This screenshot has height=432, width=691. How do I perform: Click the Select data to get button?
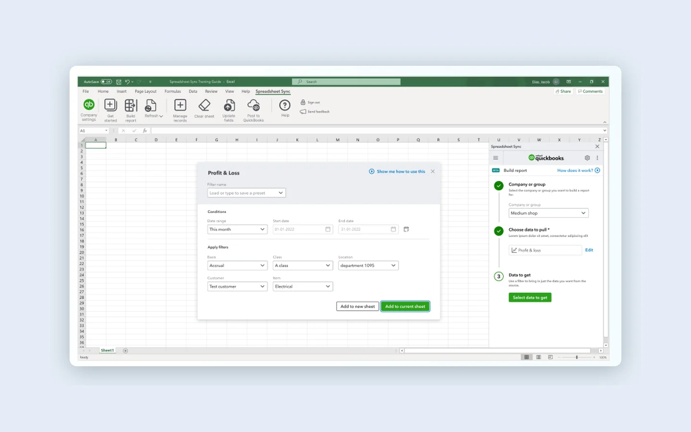click(x=530, y=298)
